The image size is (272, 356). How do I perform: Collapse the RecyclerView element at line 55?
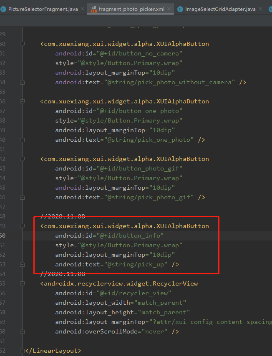point(22,283)
